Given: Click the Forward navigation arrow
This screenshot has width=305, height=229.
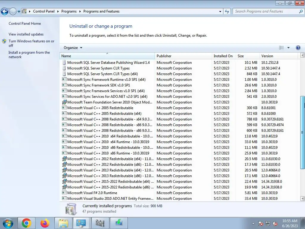Looking at the screenshot, I should click(13, 12).
